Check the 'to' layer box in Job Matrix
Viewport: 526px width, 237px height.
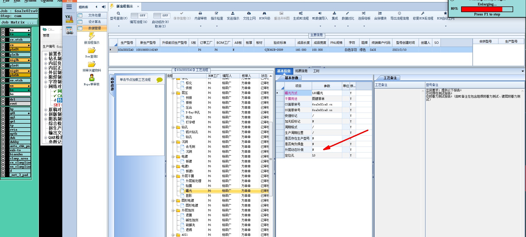3,30
